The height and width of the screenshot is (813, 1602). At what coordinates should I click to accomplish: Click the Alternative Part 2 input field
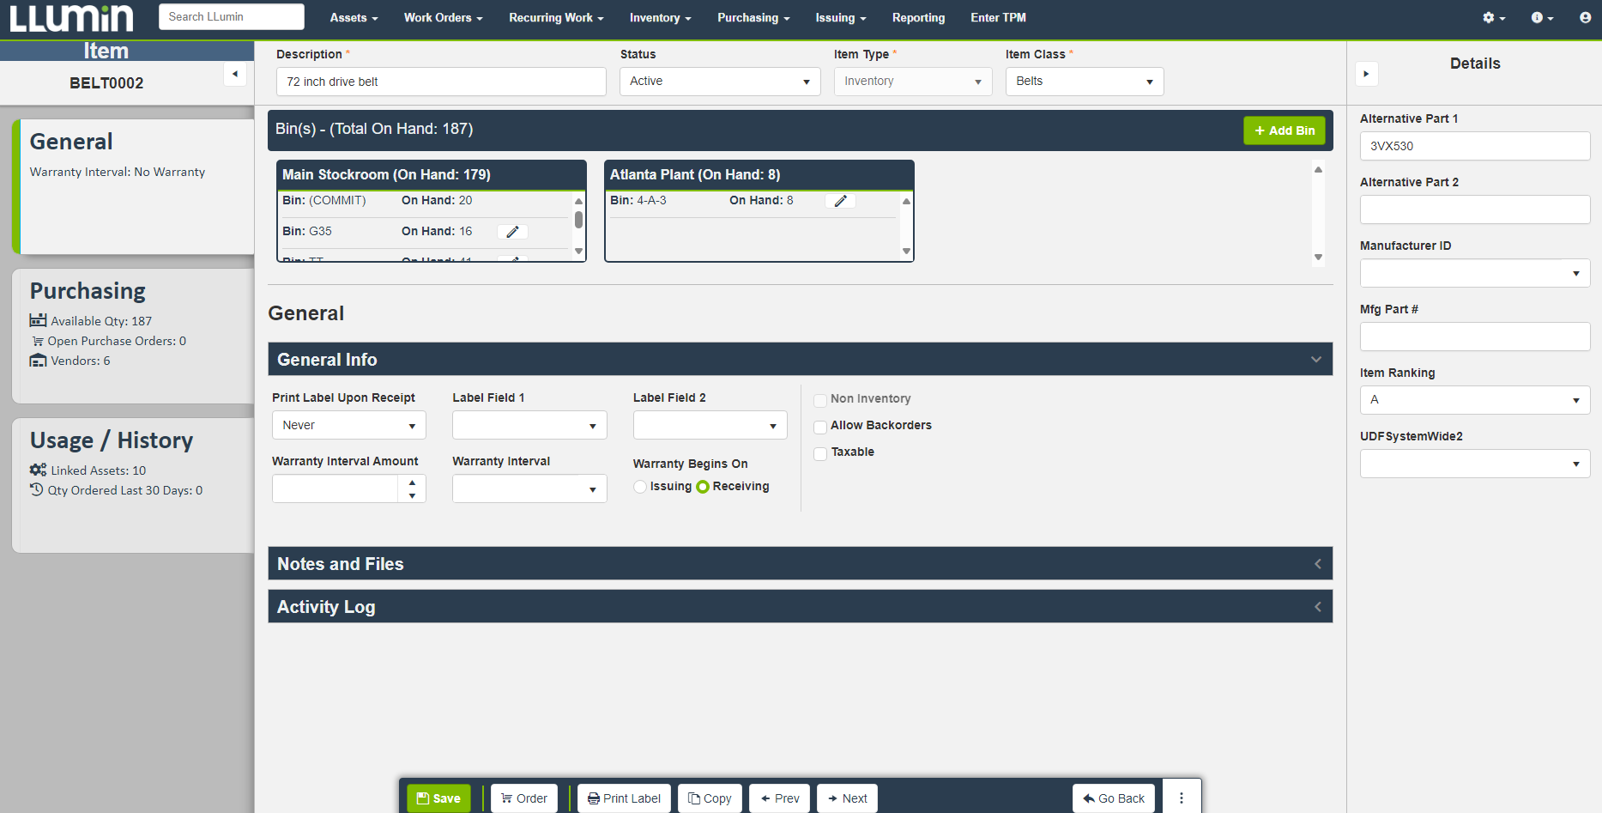click(x=1474, y=209)
